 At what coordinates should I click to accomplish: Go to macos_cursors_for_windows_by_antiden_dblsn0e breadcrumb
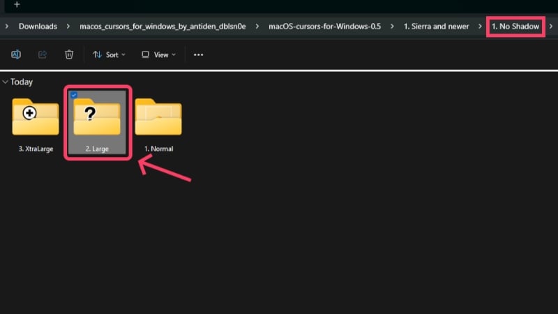[x=163, y=27]
